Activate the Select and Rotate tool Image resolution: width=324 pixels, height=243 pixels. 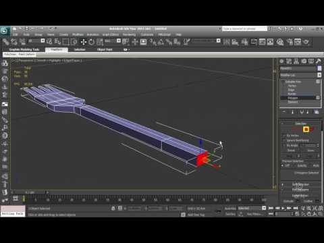[x=91, y=42]
